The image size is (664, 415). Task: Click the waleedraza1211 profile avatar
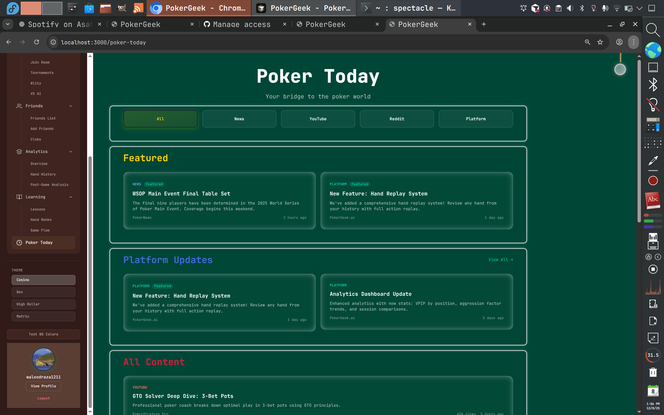(43, 359)
